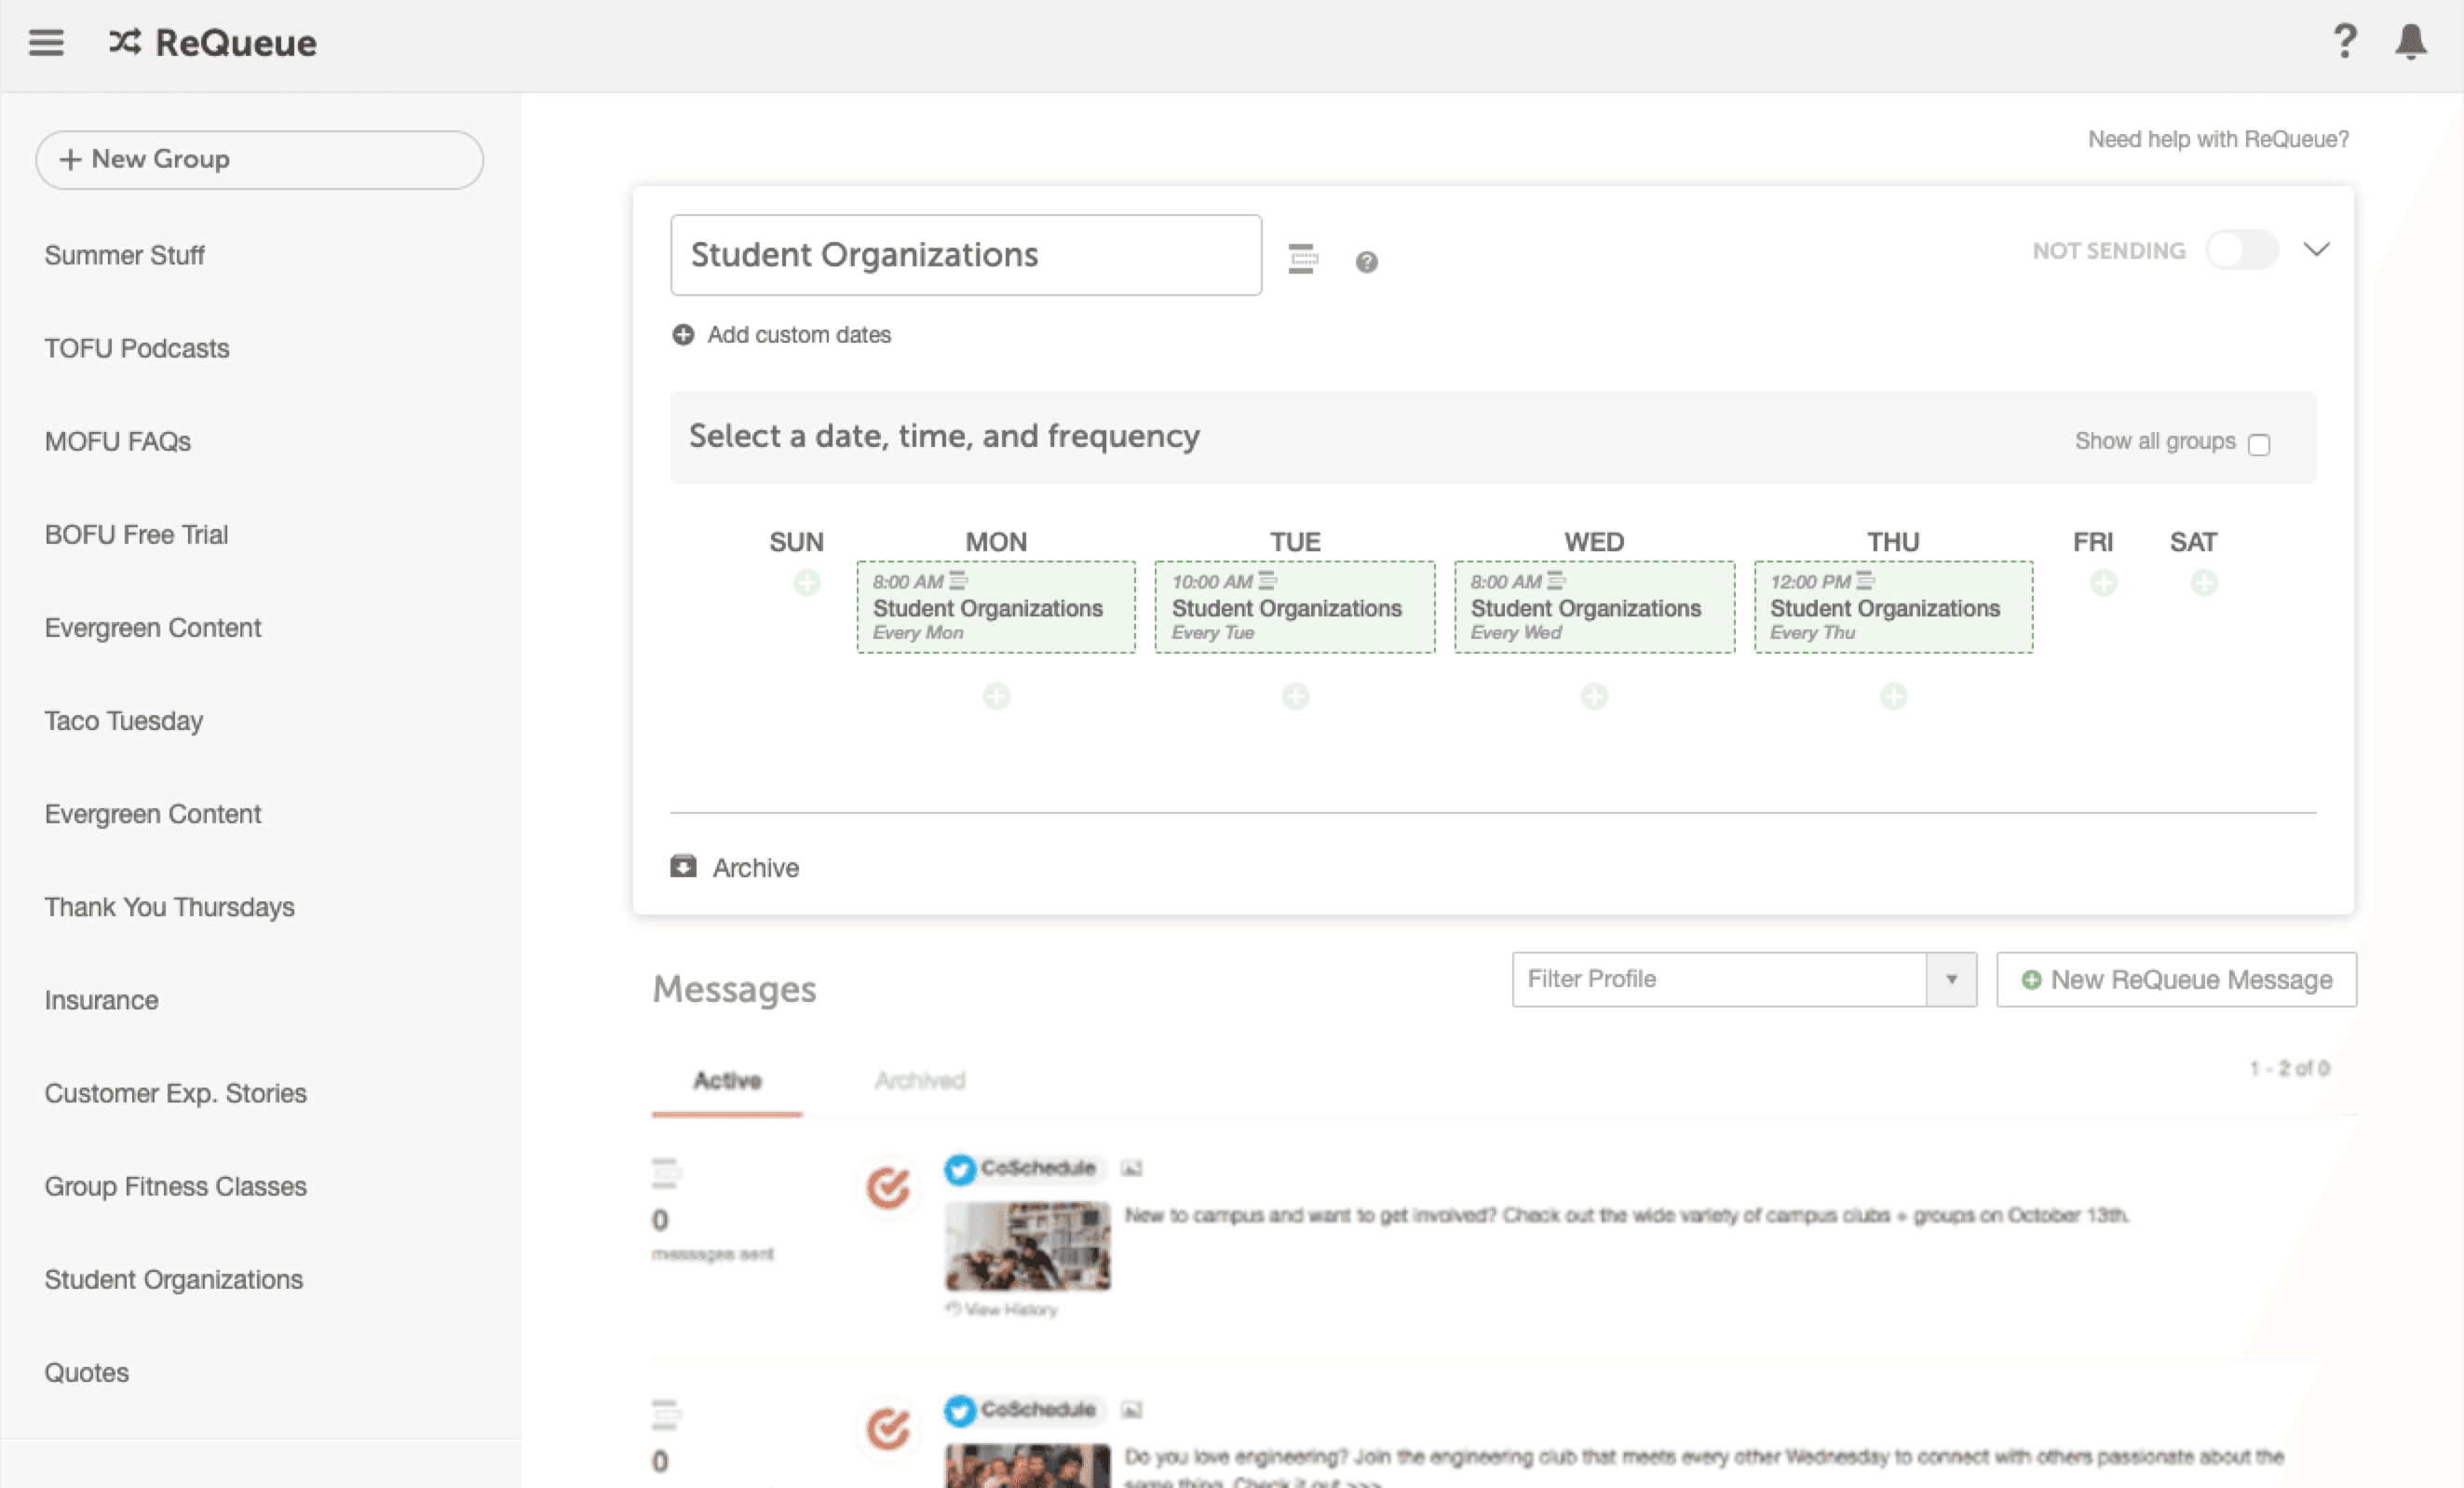
Task: Open the Filter Profile dropdown arrow
Action: click(1951, 979)
